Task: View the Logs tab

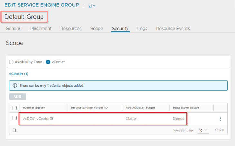Action: [x=142, y=28]
